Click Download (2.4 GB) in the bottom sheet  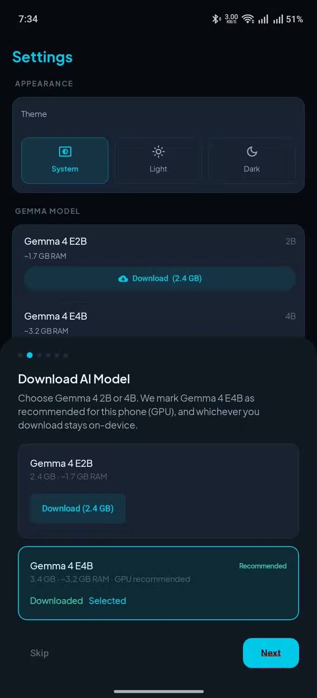78,509
